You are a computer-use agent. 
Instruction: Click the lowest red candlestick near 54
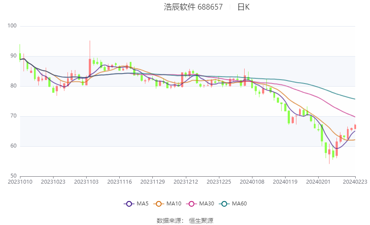[x=330, y=151]
